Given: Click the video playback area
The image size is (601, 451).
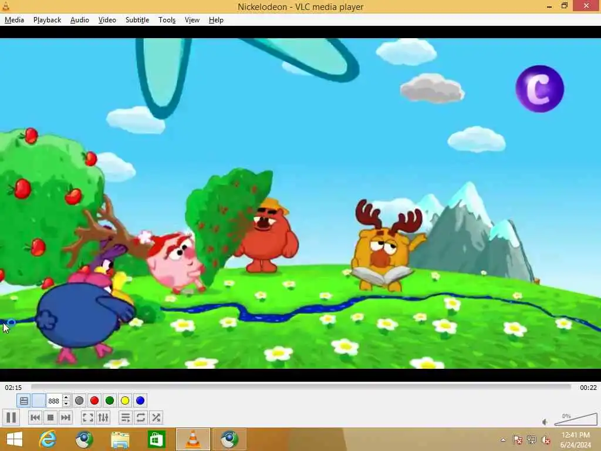Looking at the screenshot, I should 300,203.
